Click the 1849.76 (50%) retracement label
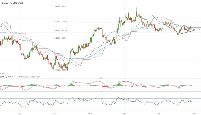This screenshot has width=201, height=115. pos(59,38)
